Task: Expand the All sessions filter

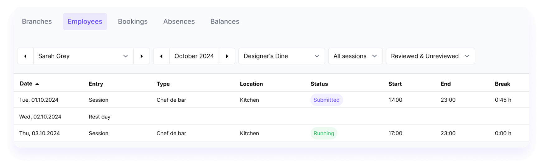Action: pyautogui.click(x=355, y=56)
